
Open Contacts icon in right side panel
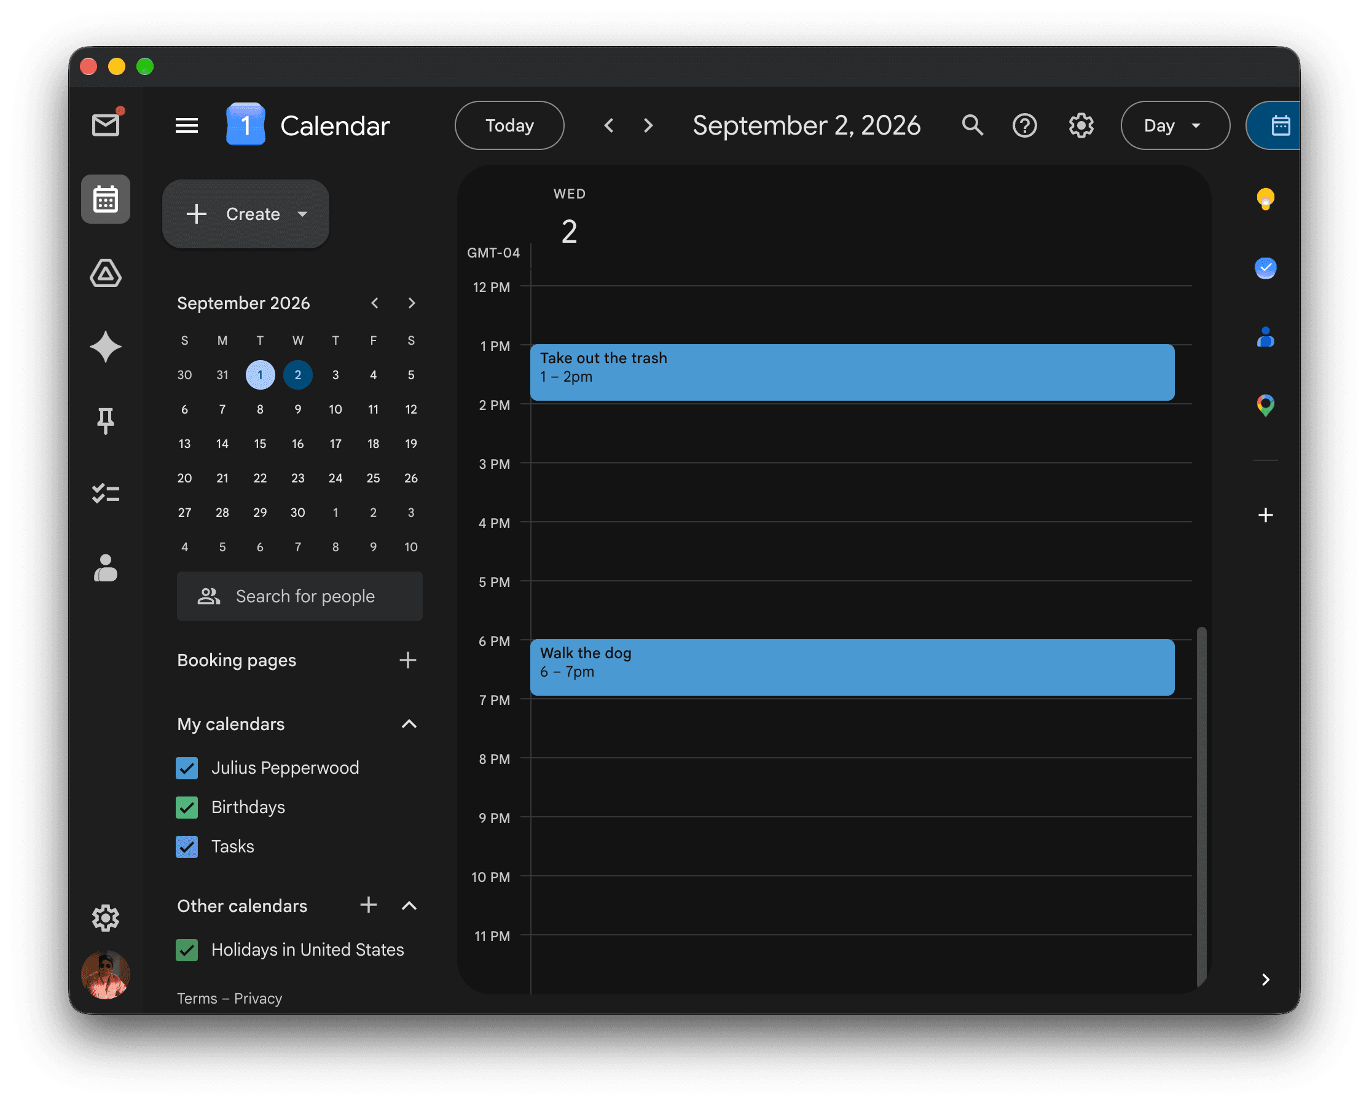pyautogui.click(x=1265, y=337)
